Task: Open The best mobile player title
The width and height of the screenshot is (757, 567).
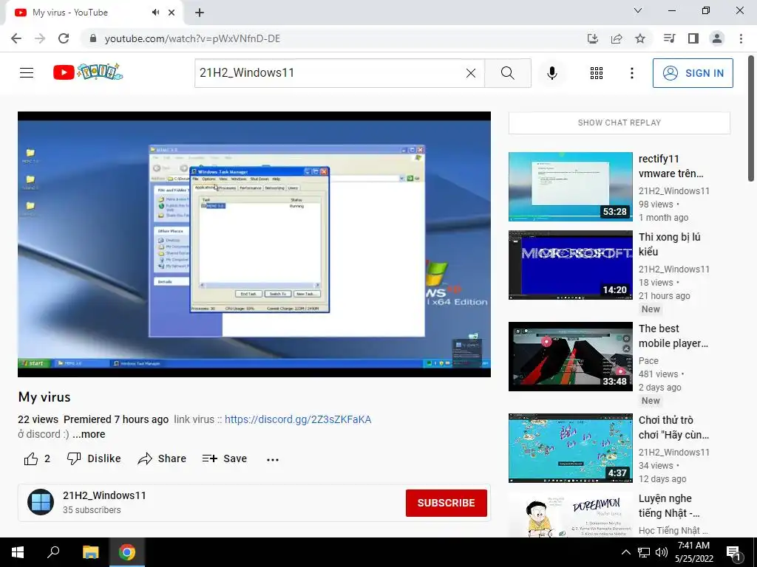Action: pyautogui.click(x=673, y=336)
